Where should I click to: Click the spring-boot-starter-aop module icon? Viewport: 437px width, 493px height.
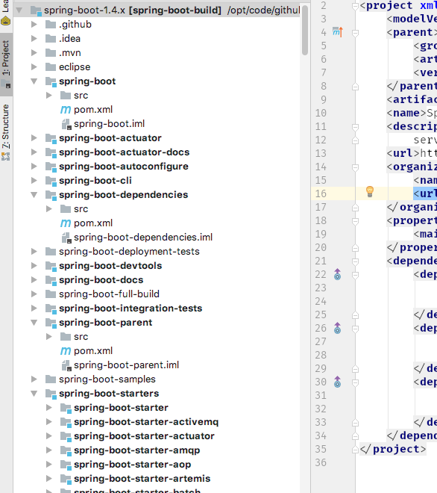pos(66,465)
